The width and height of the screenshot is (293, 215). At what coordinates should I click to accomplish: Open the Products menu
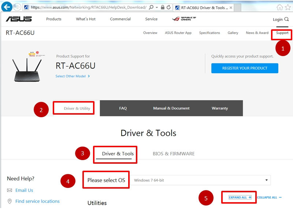54,19
